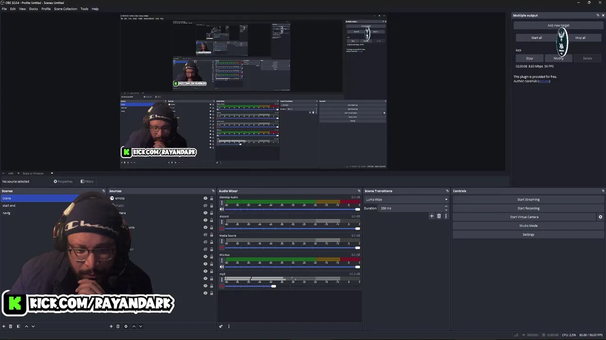Open the Luma Wipe transition dropdown
606x340 pixels.
pos(406,199)
